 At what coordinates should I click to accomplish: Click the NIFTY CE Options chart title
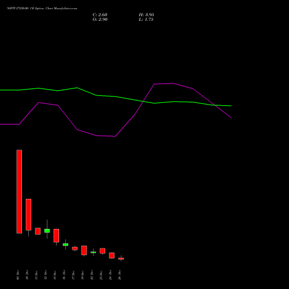pos(42,9)
